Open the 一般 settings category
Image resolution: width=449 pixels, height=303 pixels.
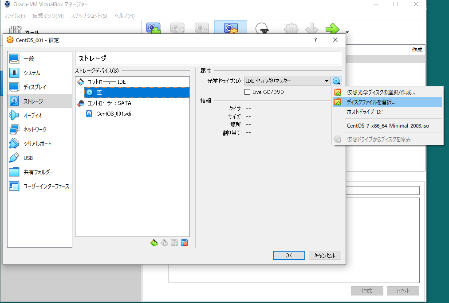pos(40,58)
